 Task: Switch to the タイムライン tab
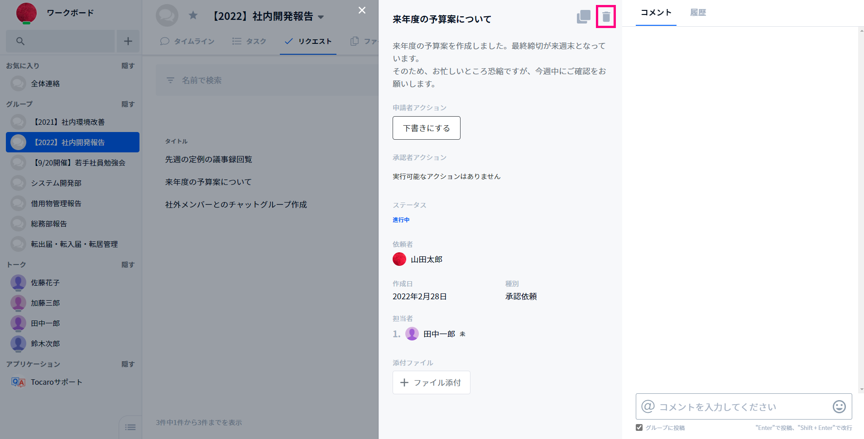point(187,41)
